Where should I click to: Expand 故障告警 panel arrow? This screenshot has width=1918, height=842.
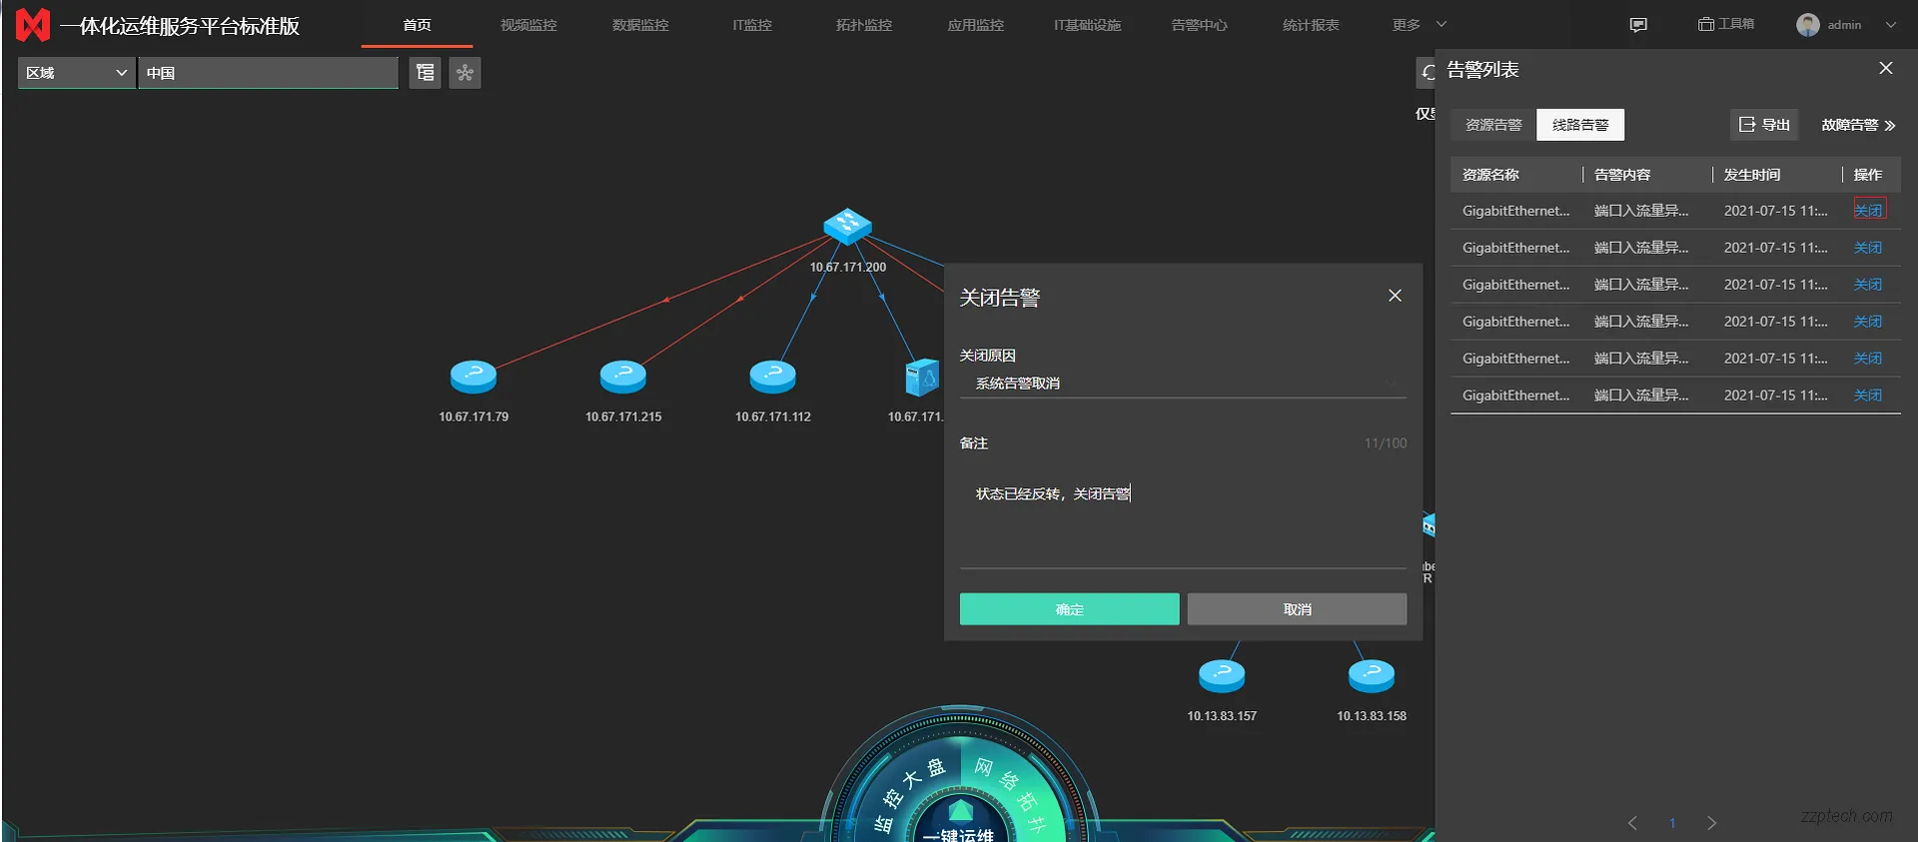click(1890, 126)
